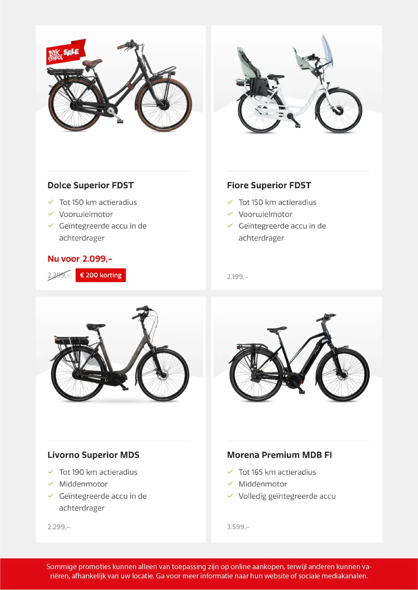Click the red promotions disclaimer banner
This screenshot has height=590, width=418.
pos(209,571)
